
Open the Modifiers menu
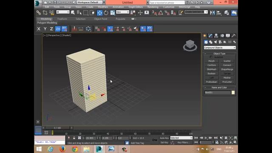point(103,7)
